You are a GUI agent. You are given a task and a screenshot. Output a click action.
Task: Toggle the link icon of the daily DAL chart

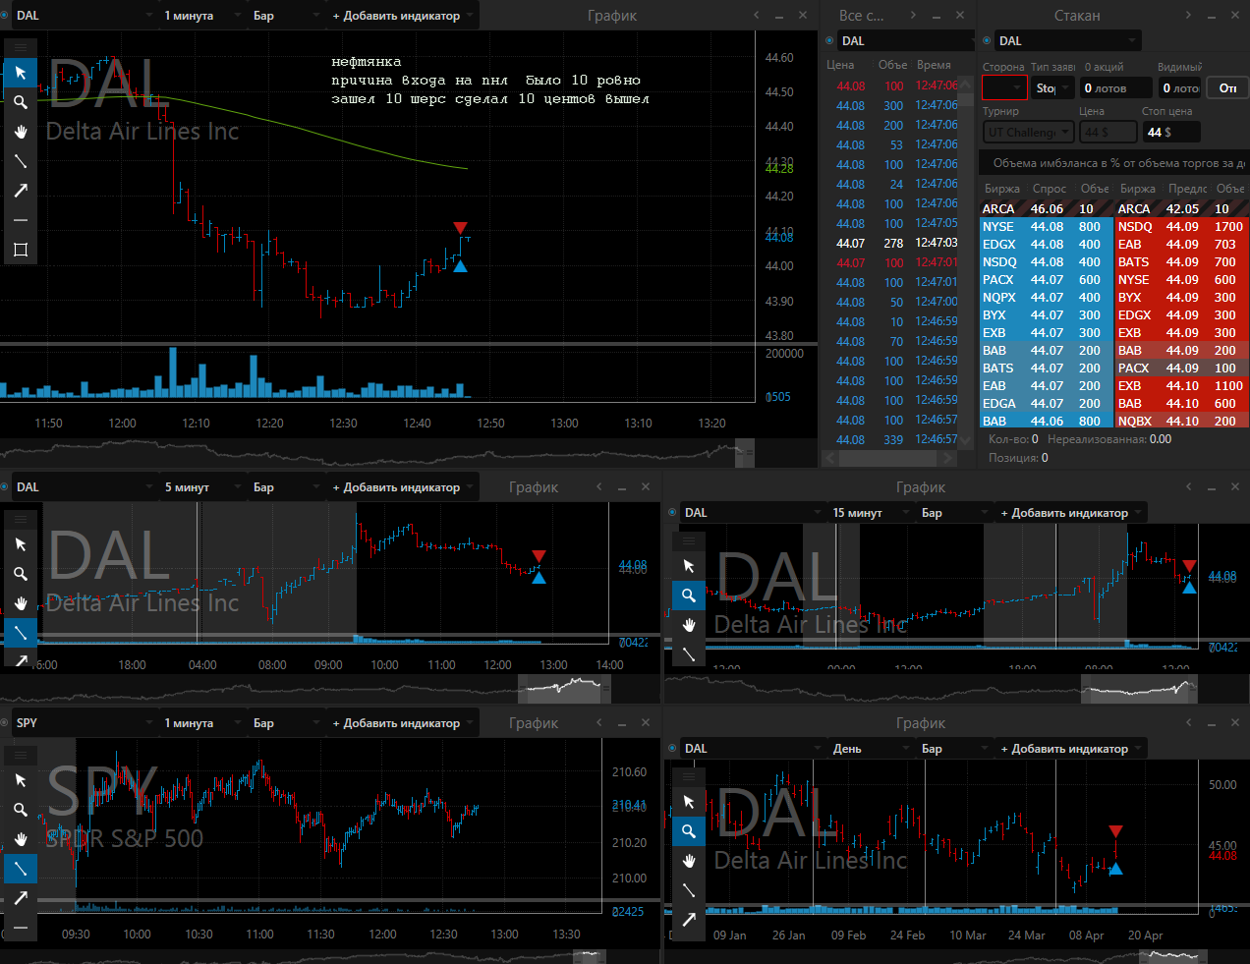673,749
